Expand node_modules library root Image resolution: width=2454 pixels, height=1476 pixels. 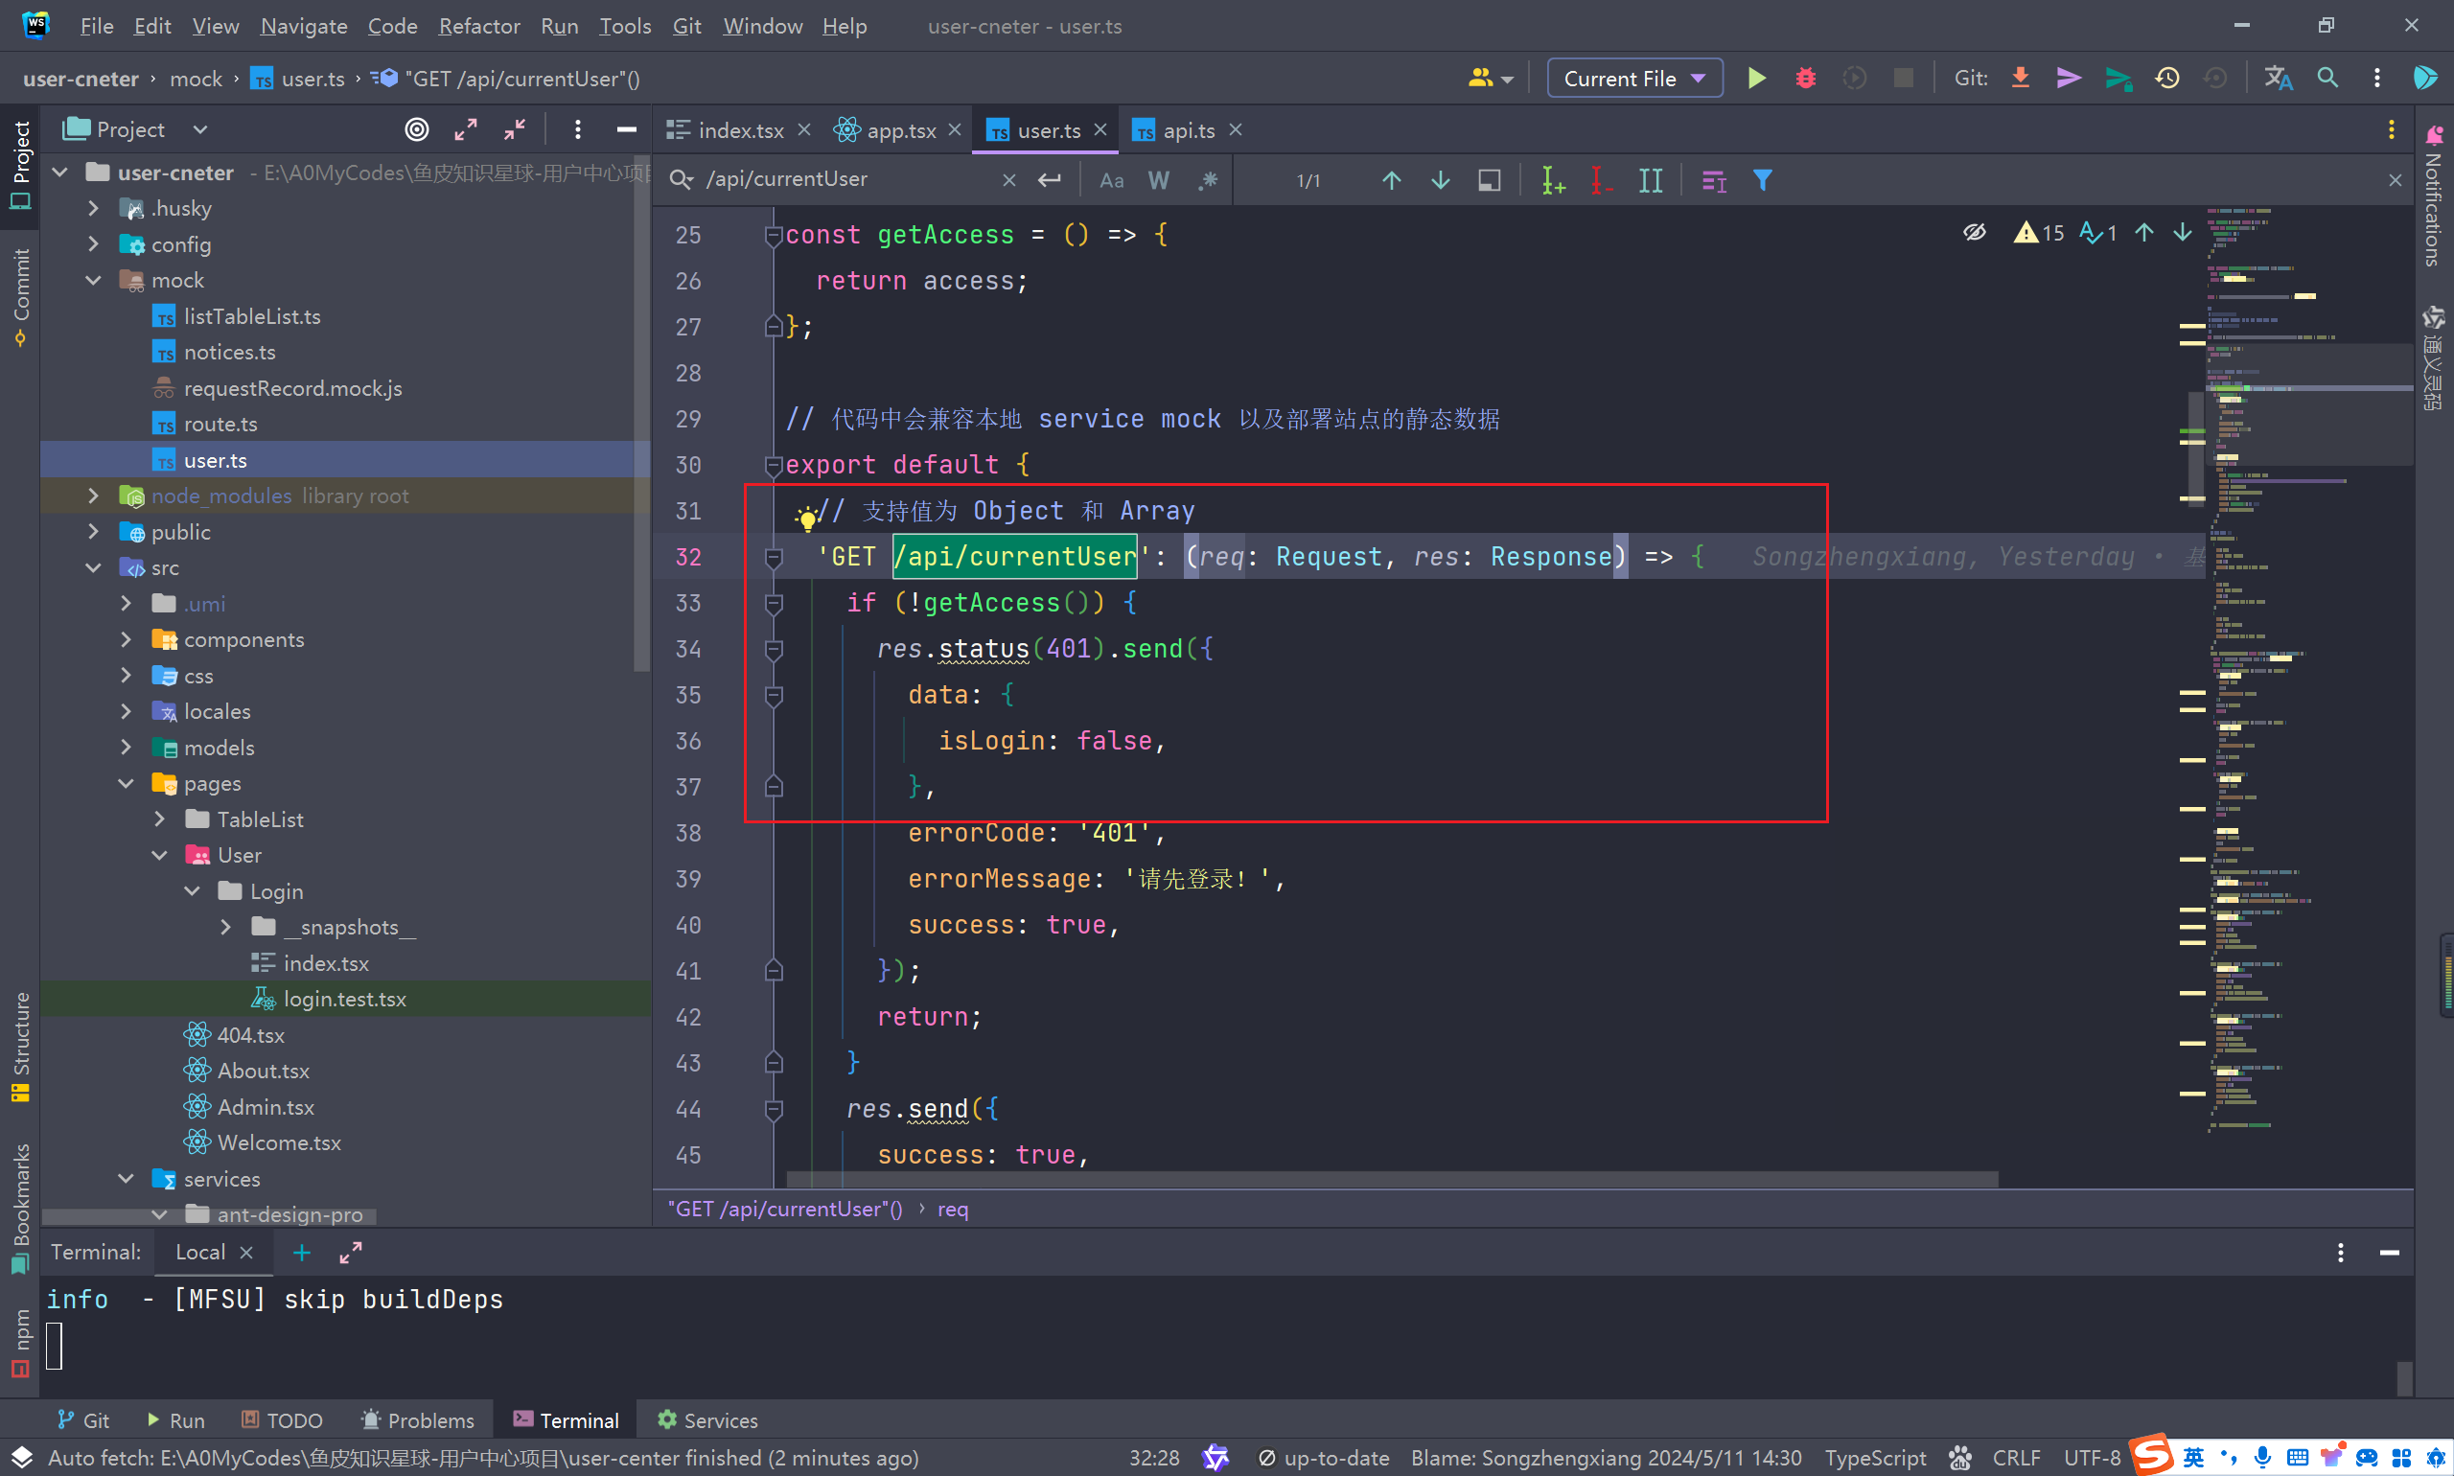(x=94, y=496)
